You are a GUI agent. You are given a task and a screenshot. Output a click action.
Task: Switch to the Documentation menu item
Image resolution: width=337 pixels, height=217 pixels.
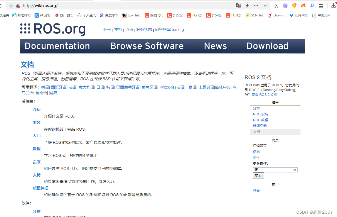(x=57, y=46)
